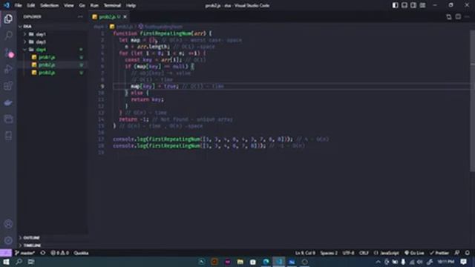Image resolution: width=475 pixels, height=267 pixels.
Task: Open the Selection menu
Action: (x=50, y=5)
